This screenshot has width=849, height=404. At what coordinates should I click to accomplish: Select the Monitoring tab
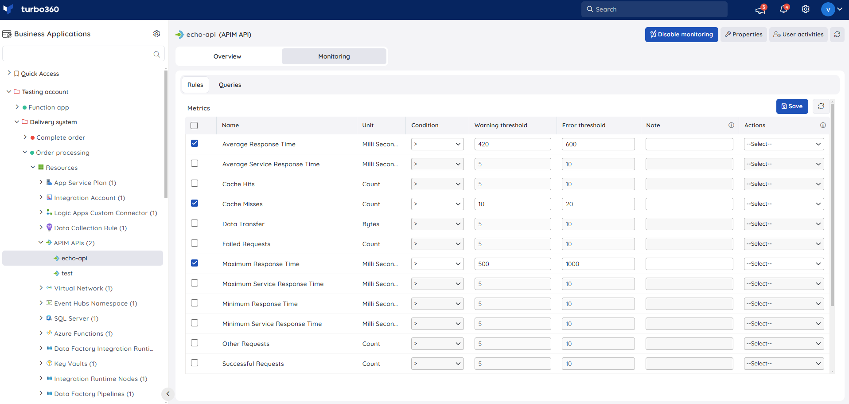click(334, 56)
